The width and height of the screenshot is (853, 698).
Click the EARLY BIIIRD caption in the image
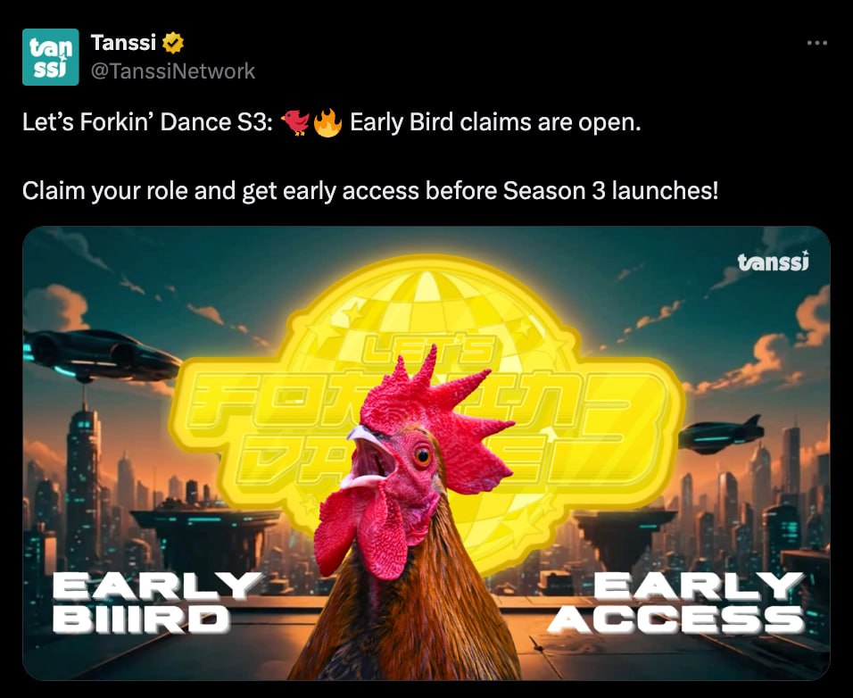click(157, 602)
